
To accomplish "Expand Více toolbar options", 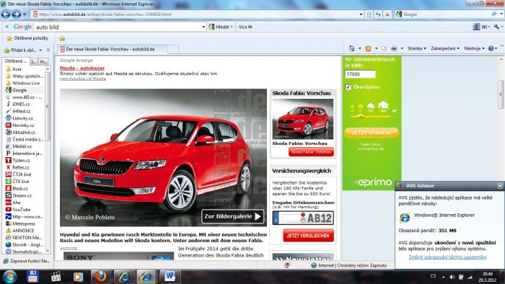I will coord(245,27).
